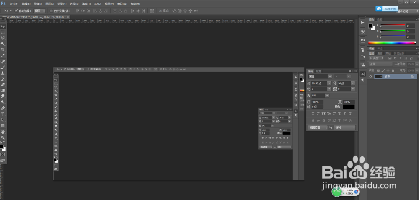Click the vertical scale 100% field
The height and width of the screenshot is (200, 419).
318,102
